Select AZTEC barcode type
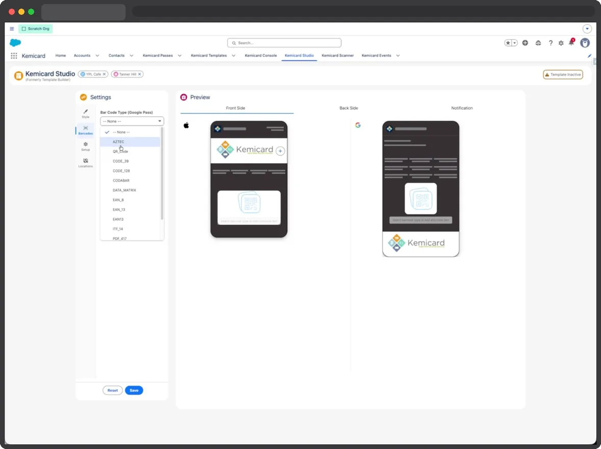601x449 pixels. (x=130, y=142)
